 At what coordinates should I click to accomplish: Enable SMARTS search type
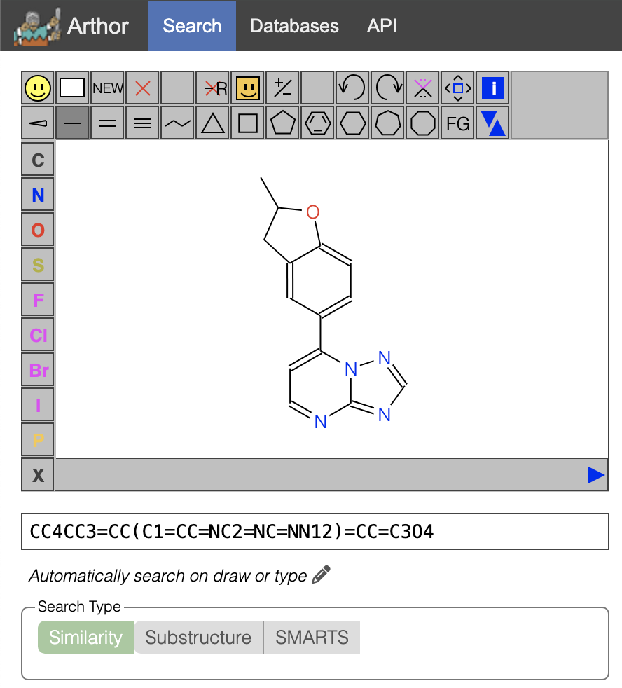pyautogui.click(x=312, y=637)
